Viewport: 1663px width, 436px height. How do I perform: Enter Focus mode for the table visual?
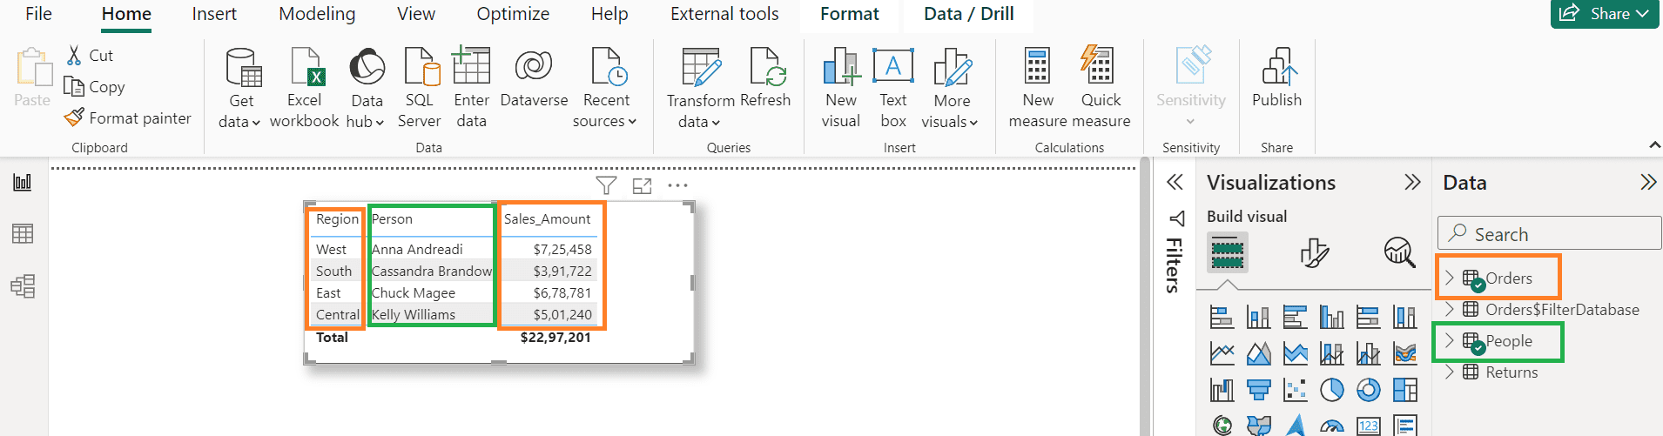click(642, 185)
